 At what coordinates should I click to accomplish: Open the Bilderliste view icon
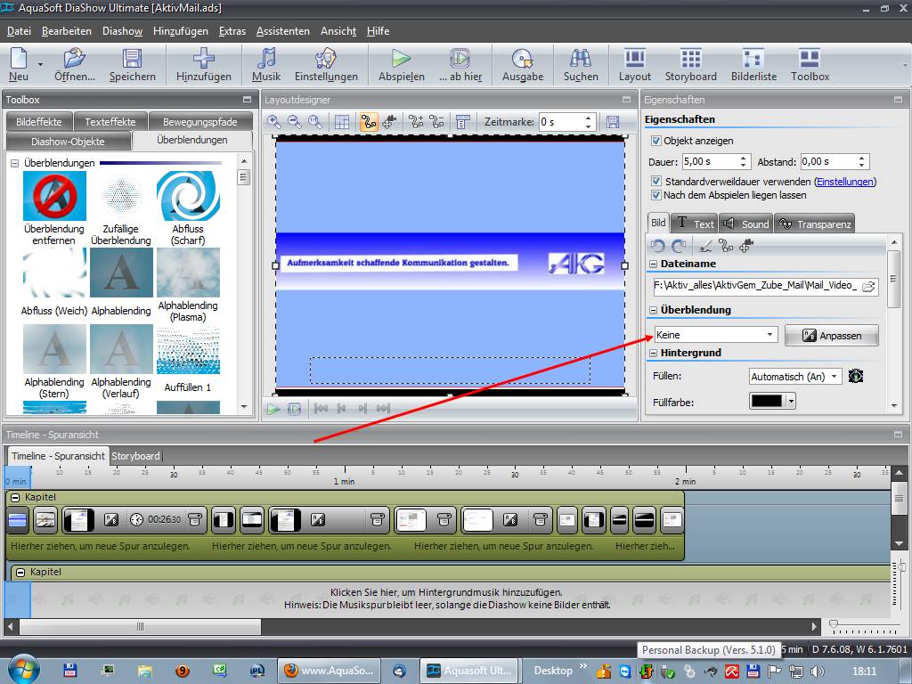753,59
